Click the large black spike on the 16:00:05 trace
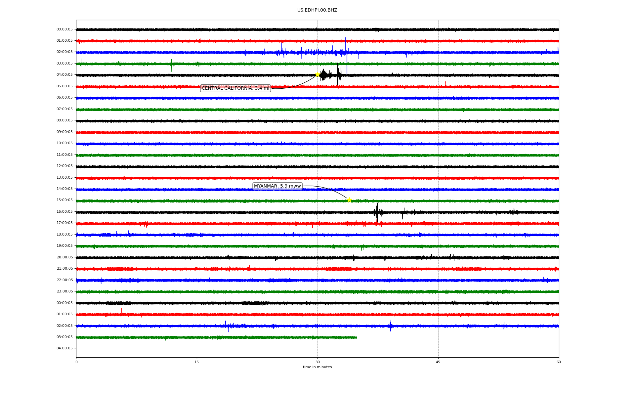This screenshot has width=635, height=397. (x=377, y=211)
